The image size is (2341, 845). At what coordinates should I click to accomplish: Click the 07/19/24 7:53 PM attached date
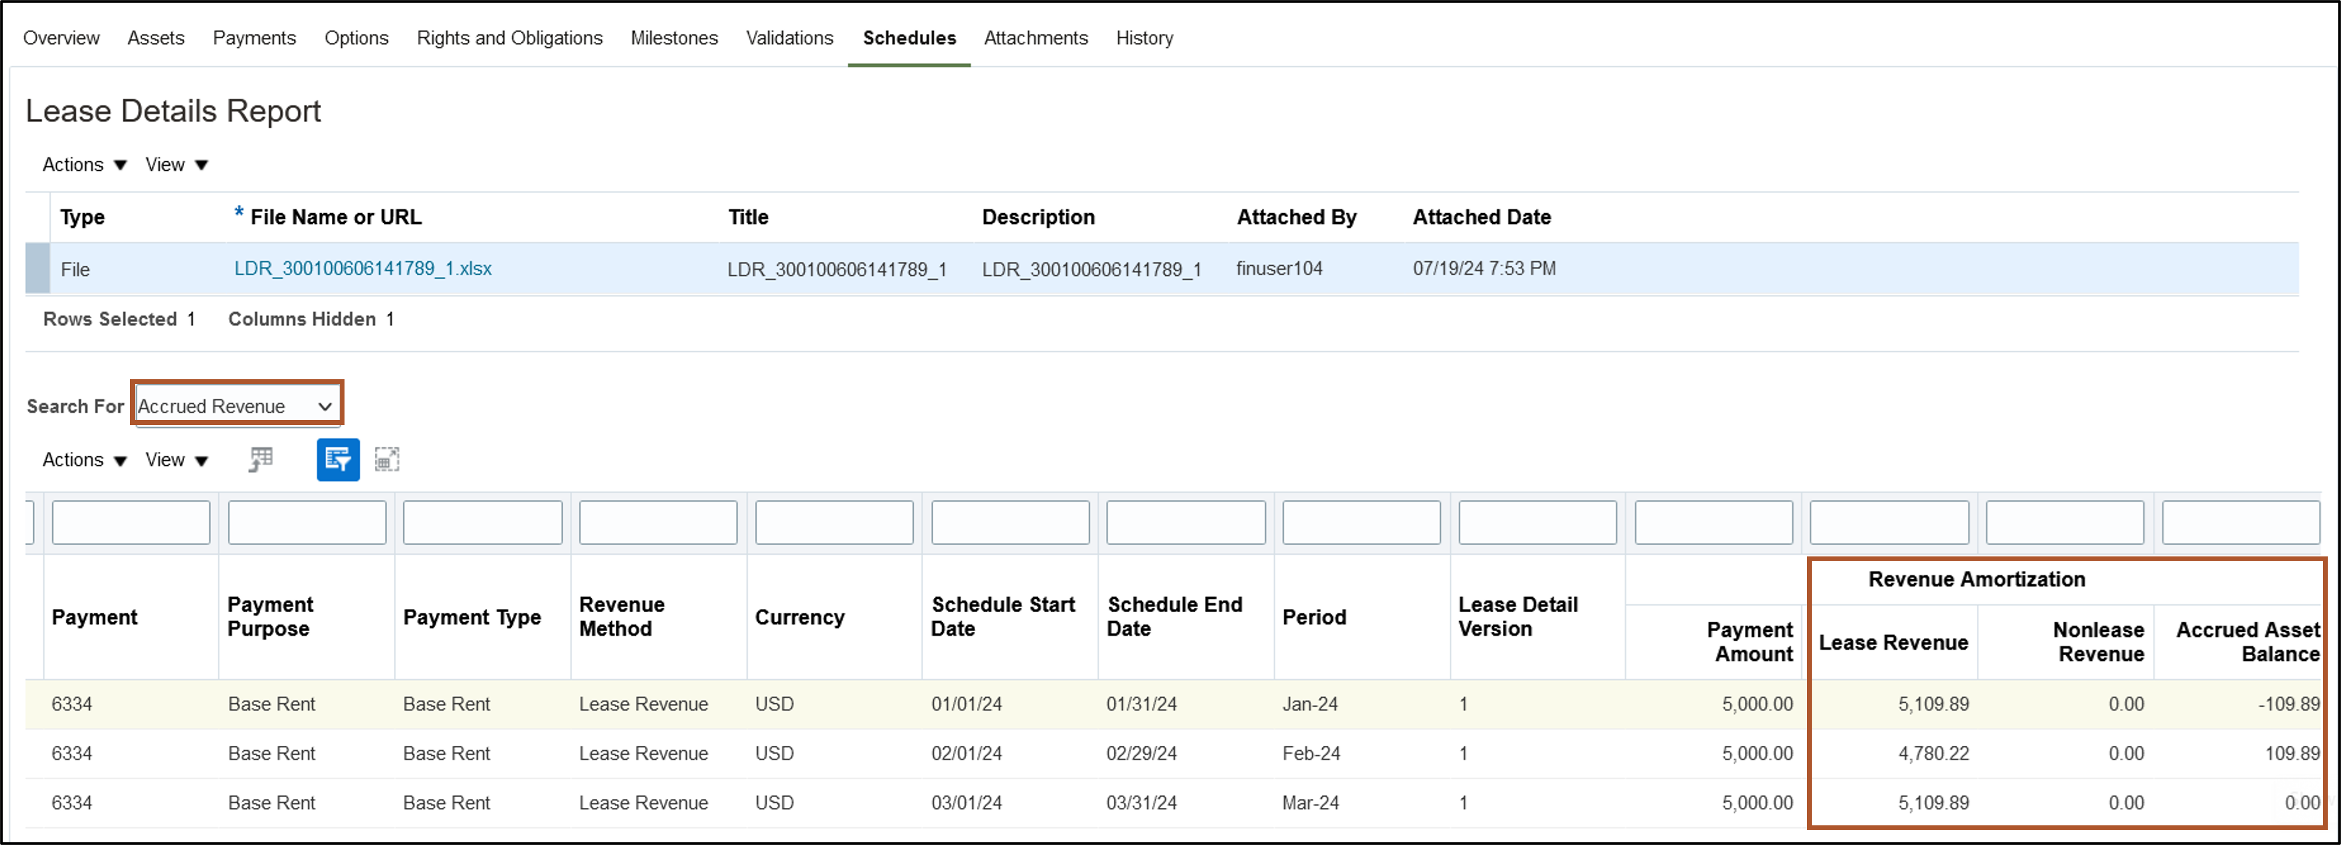click(x=1484, y=268)
